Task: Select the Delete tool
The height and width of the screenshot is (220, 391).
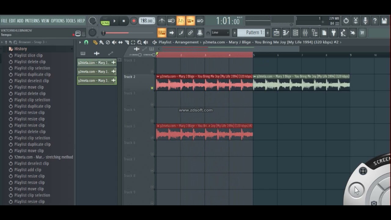Action: pos(108,42)
